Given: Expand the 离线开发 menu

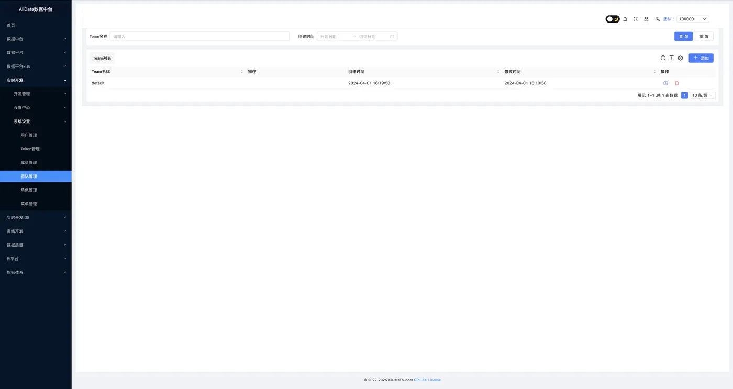Looking at the screenshot, I should (x=36, y=231).
